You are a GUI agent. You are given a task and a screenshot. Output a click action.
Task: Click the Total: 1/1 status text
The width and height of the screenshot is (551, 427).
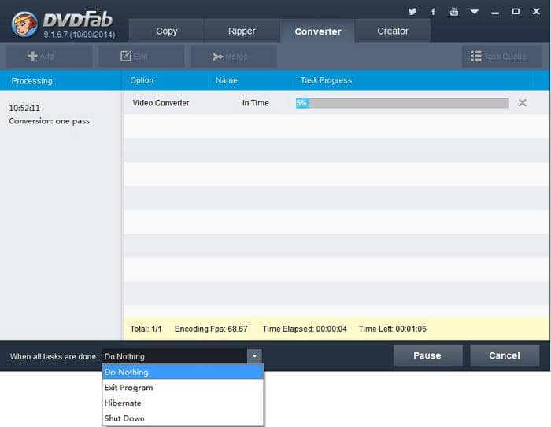tap(146, 329)
